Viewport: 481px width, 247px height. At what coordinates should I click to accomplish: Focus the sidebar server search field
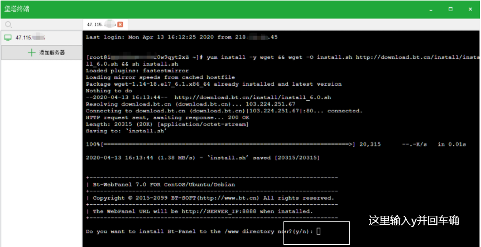[42, 25]
